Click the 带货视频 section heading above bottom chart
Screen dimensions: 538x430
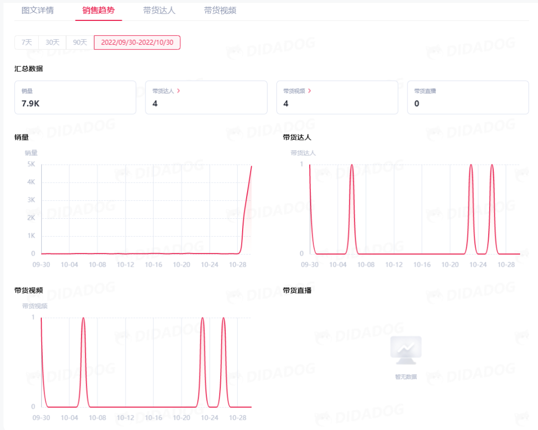tap(29, 290)
